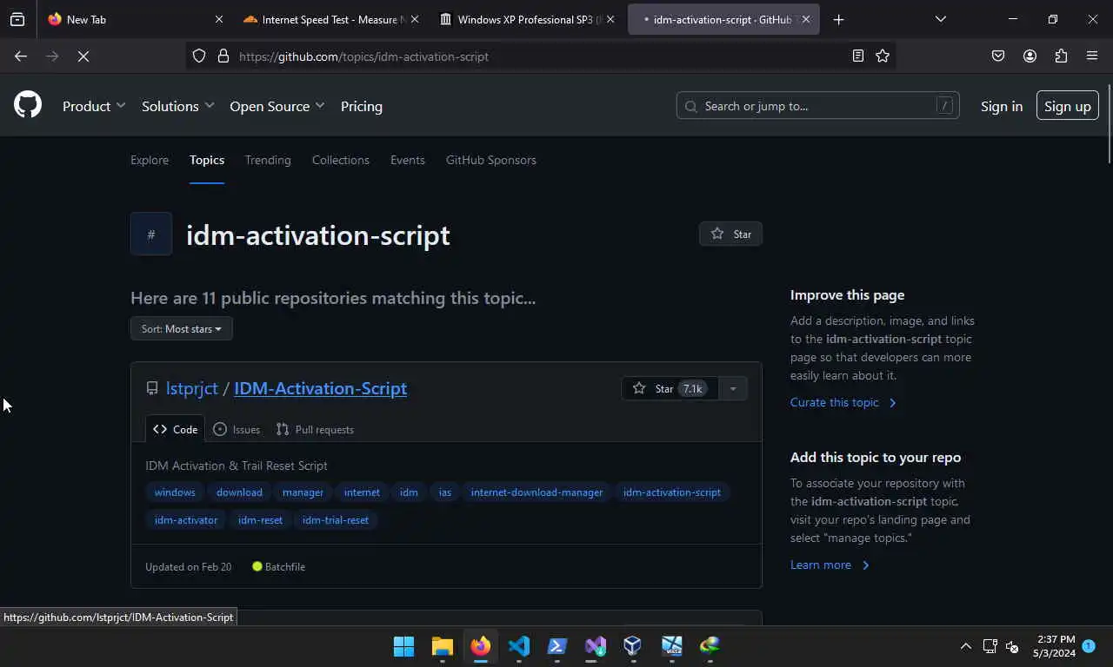
Task: Open Visual Studio Code from the taskbar
Action: tap(518, 646)
